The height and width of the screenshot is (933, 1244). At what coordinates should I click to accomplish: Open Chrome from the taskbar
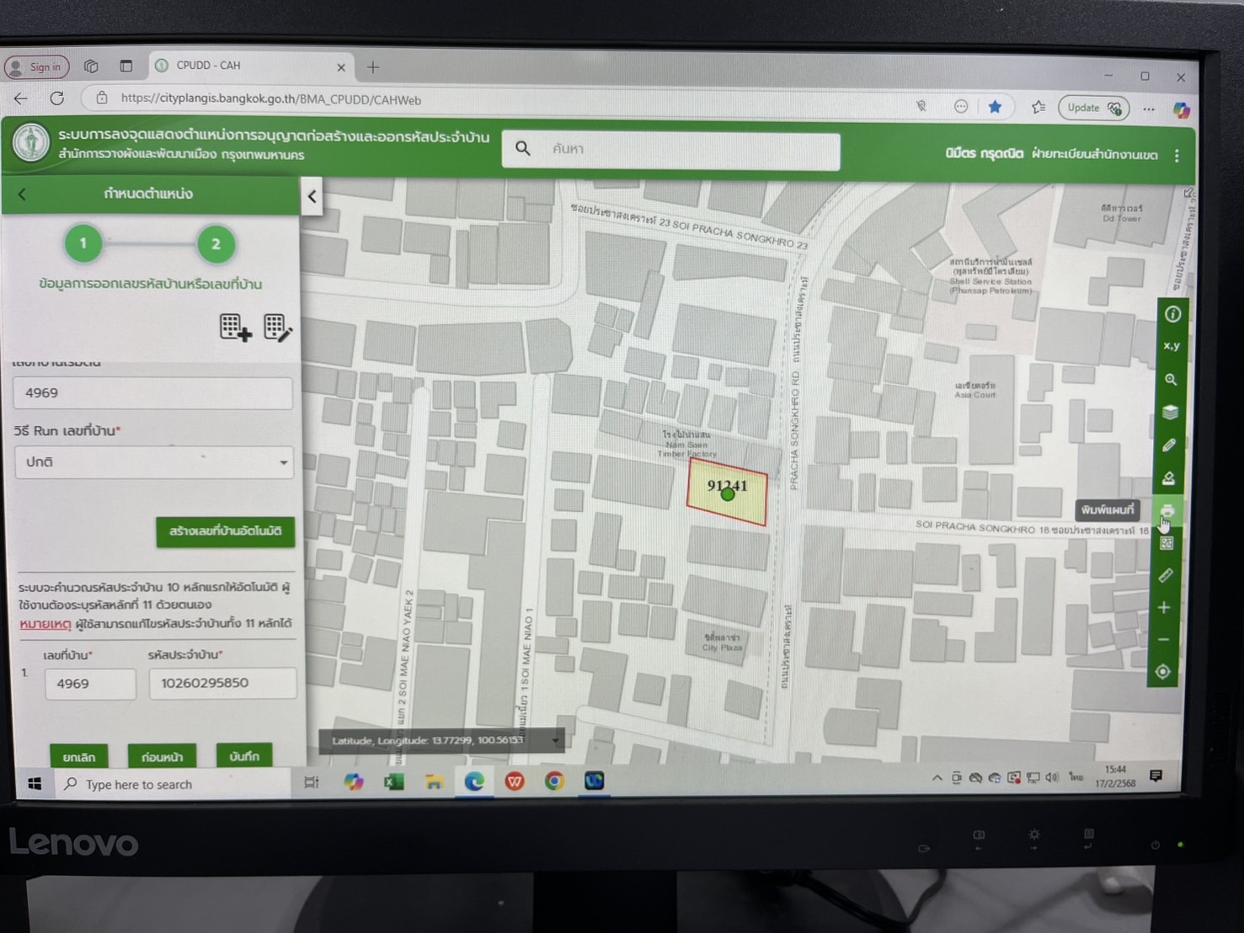(x=553, y=781)
